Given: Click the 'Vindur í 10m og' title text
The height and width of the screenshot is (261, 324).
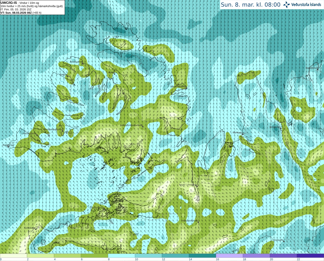Looking at the screenshot, I should (29, 3).
